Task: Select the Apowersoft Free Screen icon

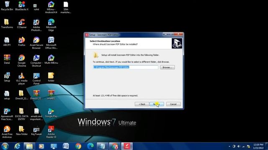Action: pyautogui.click(x=7, y=114)
